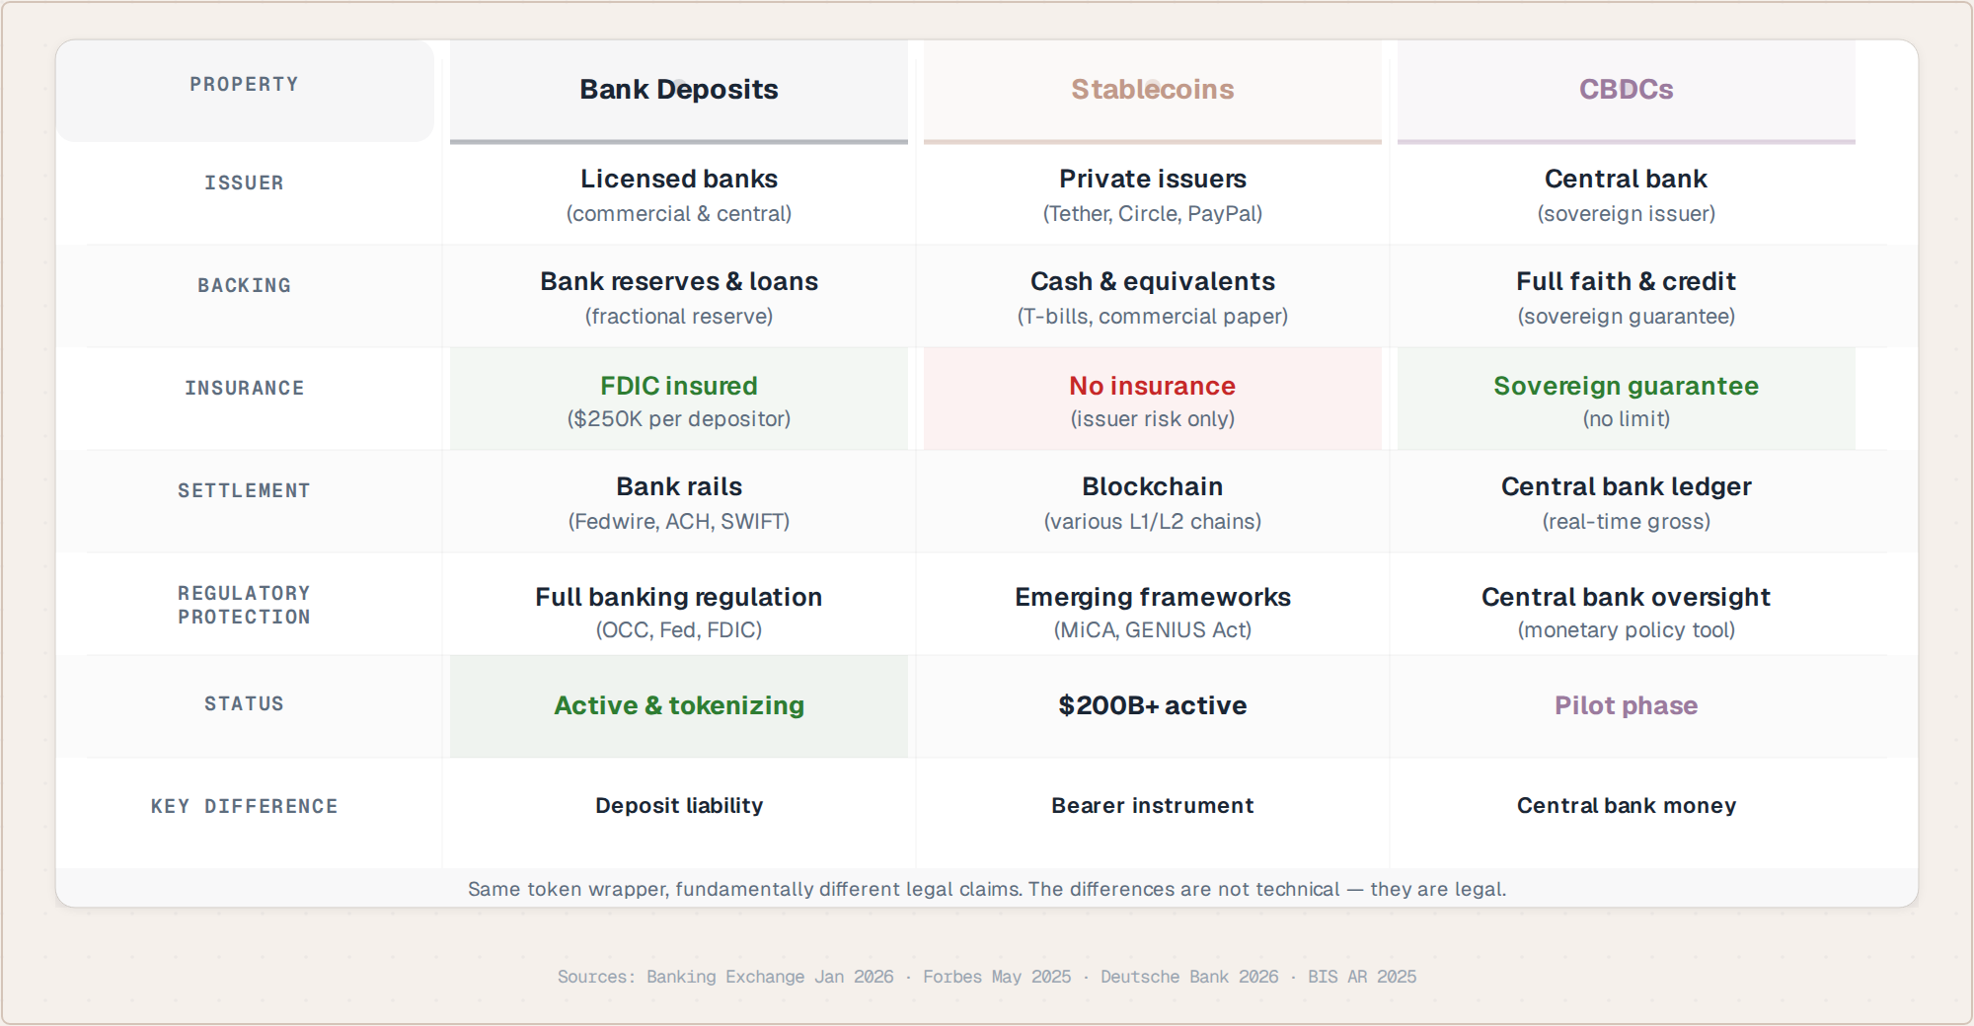Click 'Central bank oversight' cell
This screenshot has height=1026, width=1974.
click(1627, 597)
